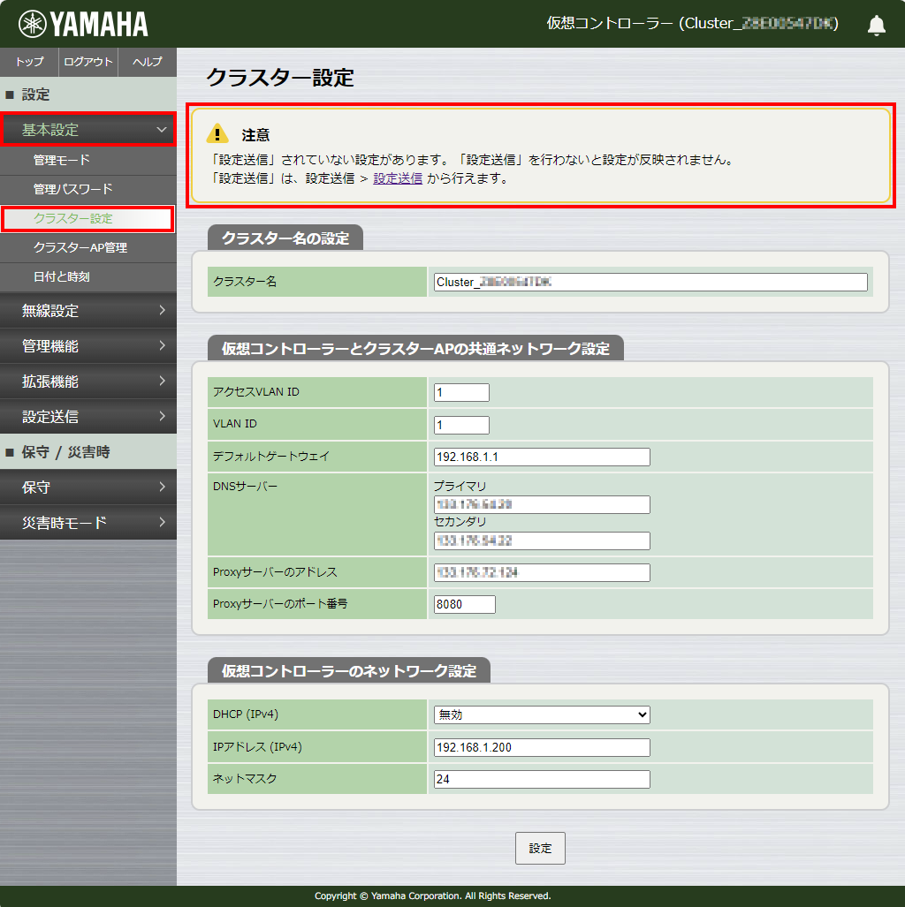
Task: Follow the 設定送信 link in the warning
Action: (x=398, y=178)
